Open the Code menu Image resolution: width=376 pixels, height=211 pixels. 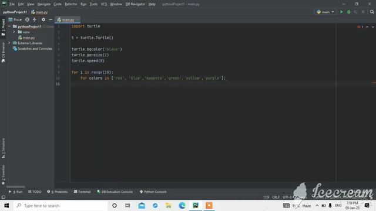tap(58, 4)
